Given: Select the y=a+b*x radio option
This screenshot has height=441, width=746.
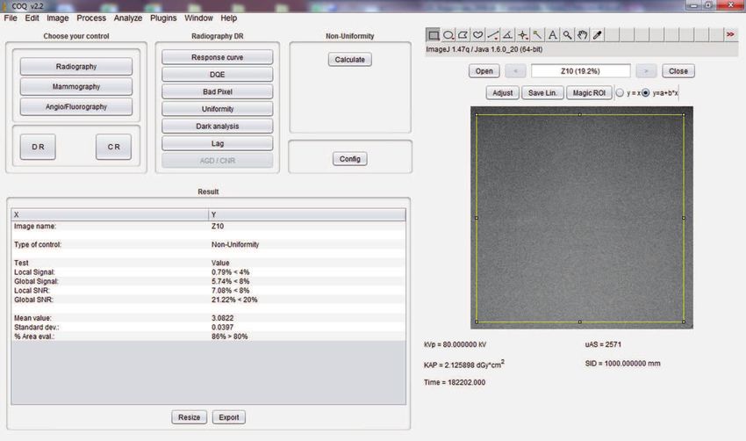Looking at the screenshot, I should (646, 93).
